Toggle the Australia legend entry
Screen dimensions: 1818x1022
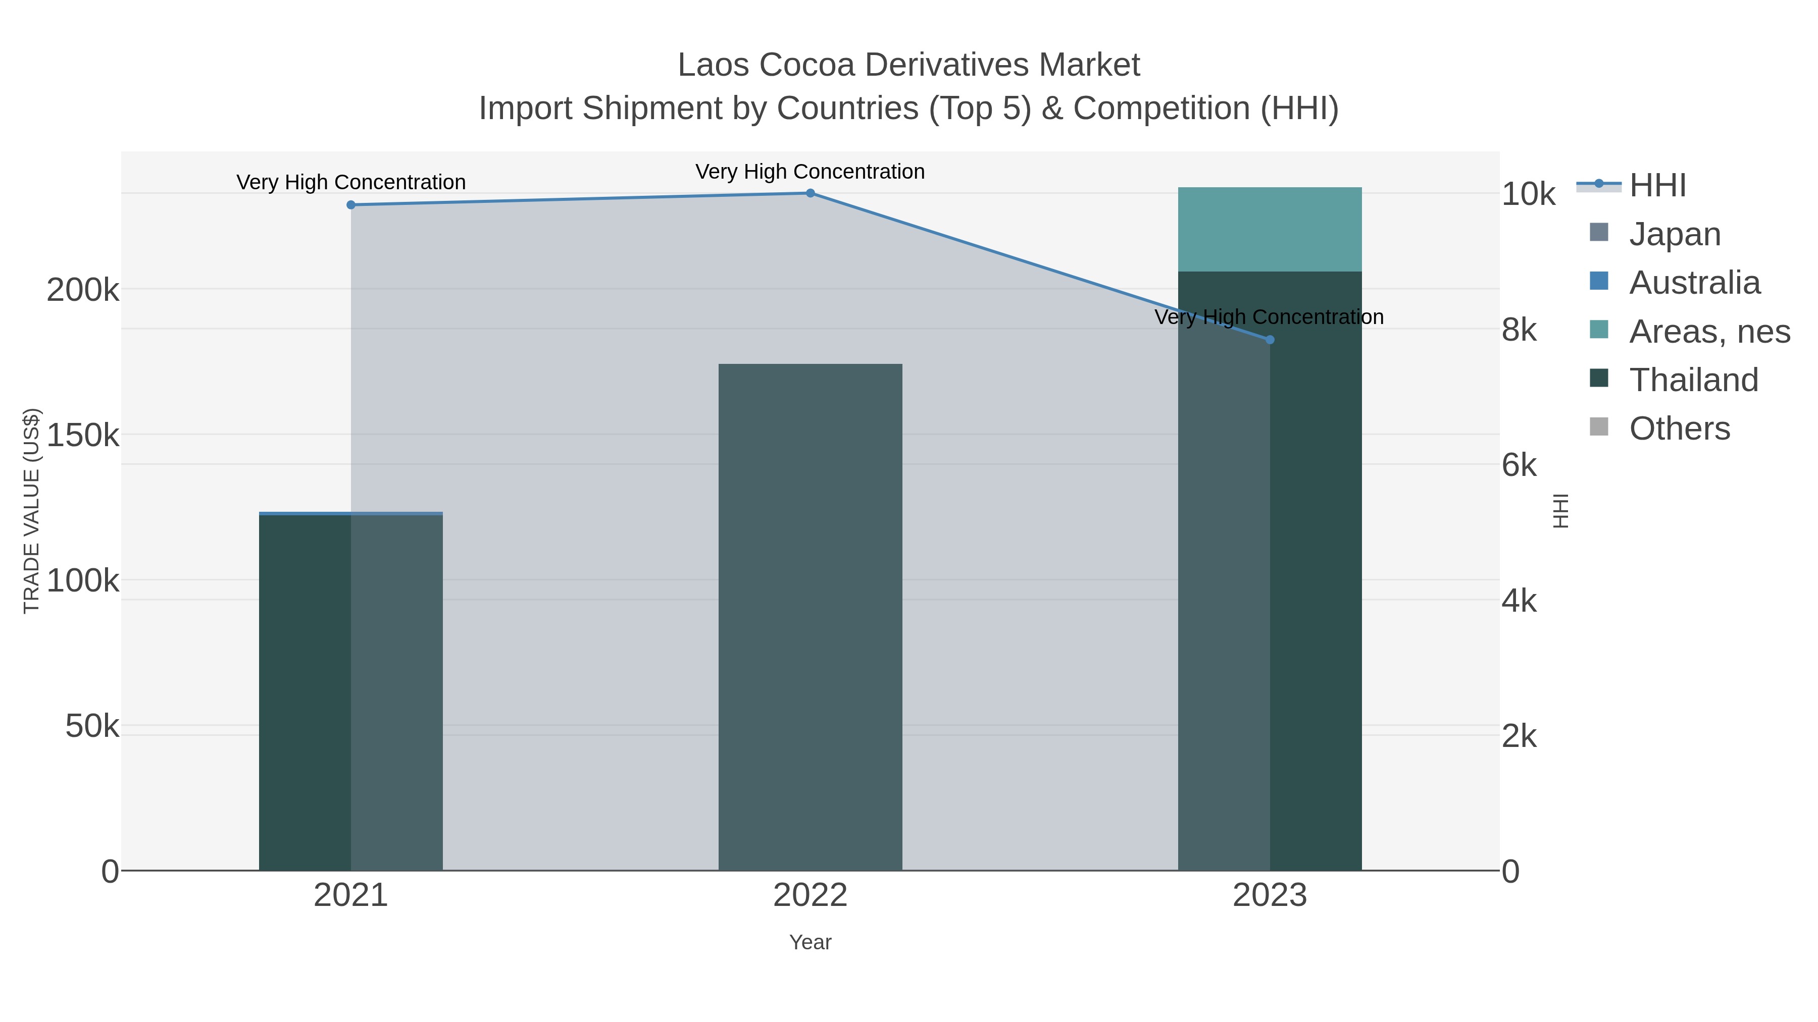pos(1675,282)
